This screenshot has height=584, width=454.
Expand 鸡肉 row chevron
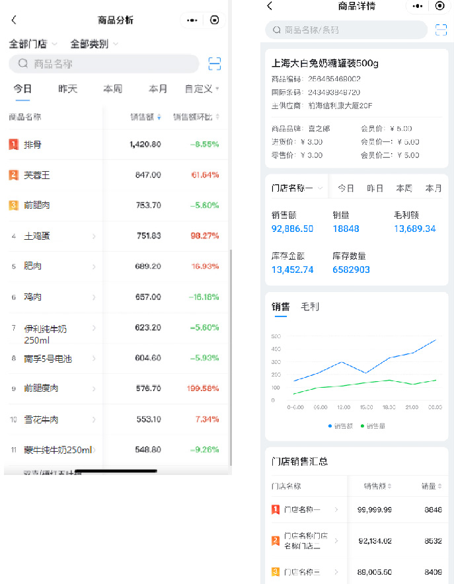point(94,297)
